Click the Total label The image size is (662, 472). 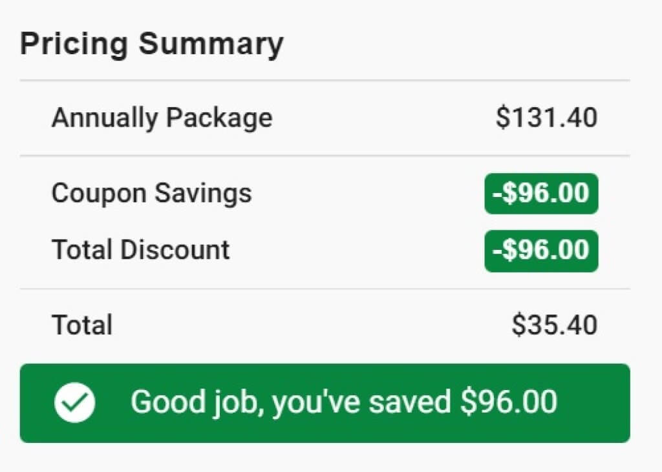pos(82,325)
